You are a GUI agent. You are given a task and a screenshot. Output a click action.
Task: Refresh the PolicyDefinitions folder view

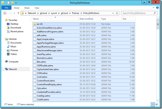coord(117,13)
